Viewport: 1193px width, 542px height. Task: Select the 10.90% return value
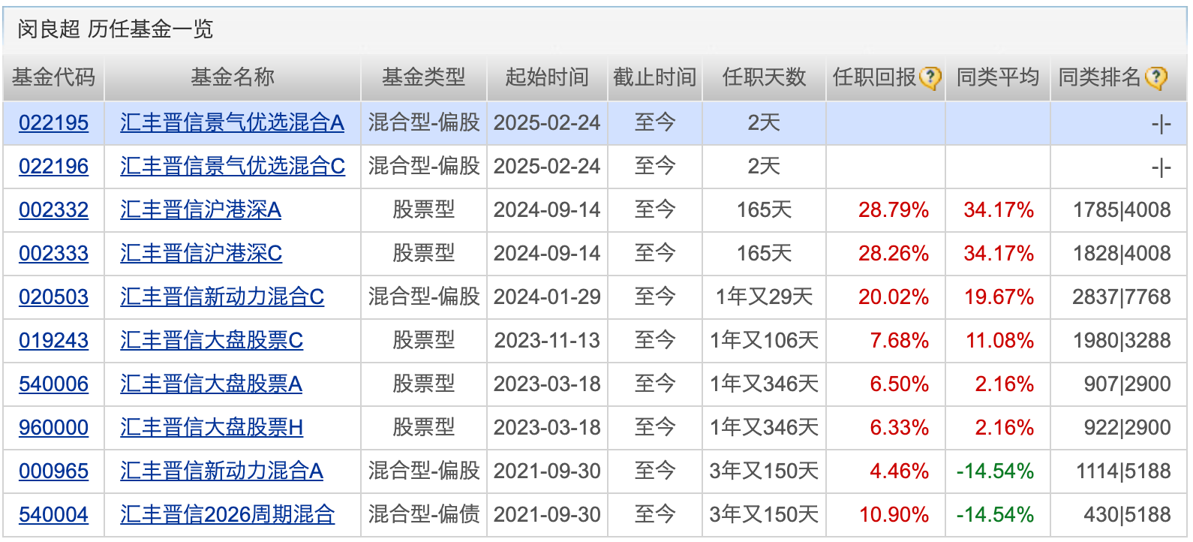click(x=894, y=515)
